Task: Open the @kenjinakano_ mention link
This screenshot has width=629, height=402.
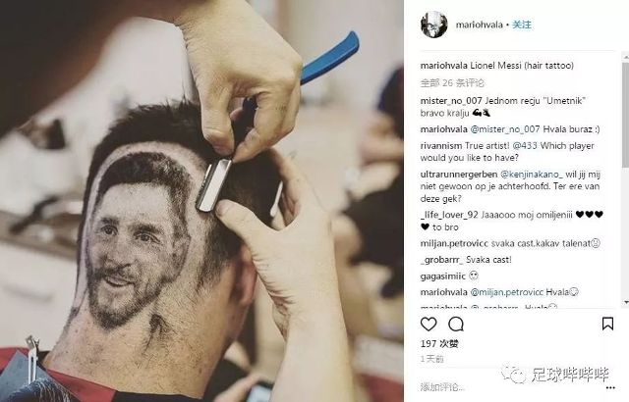Action: [x=532, y=174]
